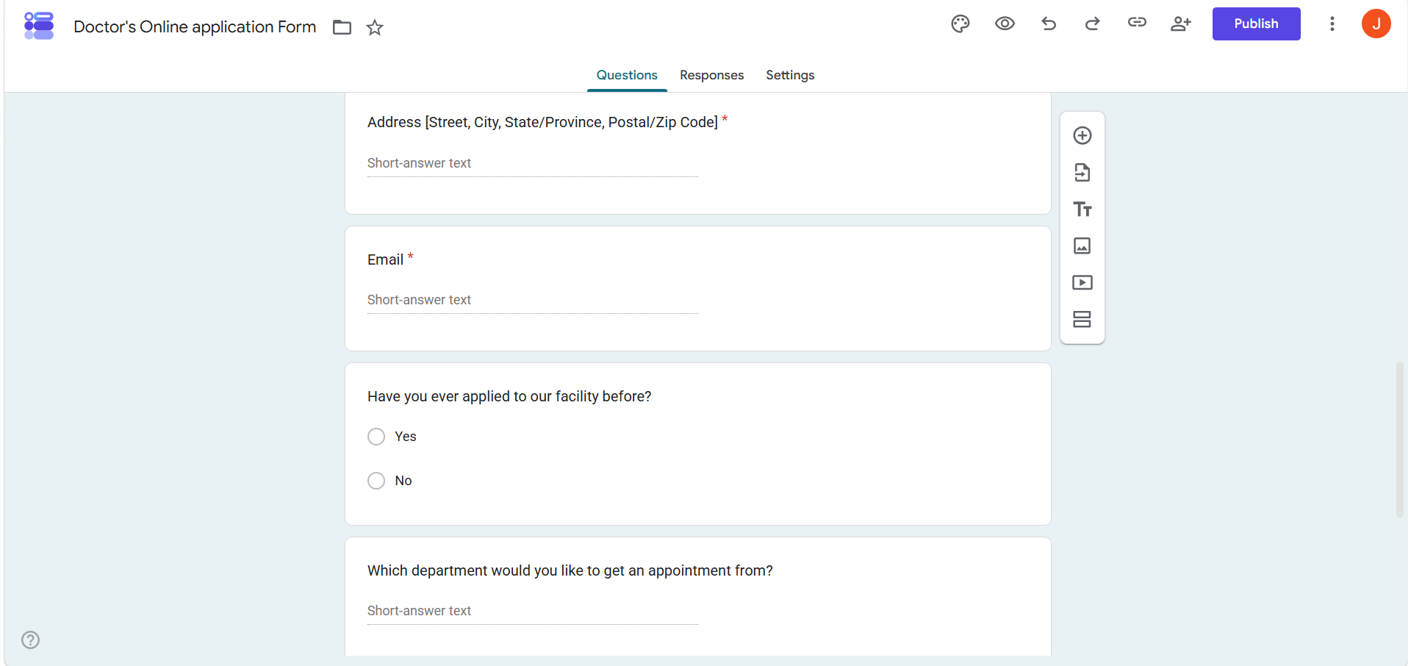Click the vertical page scrollbar
1411x666 pixels.
(1400, 440)
